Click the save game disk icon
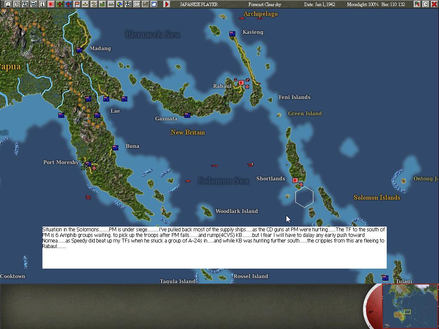This screenshot has height=329, width=439. [x=8, y=4]
